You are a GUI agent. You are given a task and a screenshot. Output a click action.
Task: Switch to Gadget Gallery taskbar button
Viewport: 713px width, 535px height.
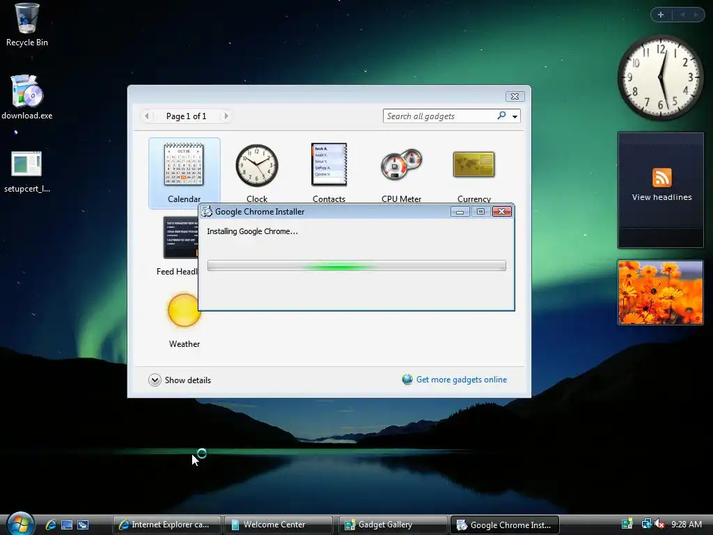coord(393,525)
